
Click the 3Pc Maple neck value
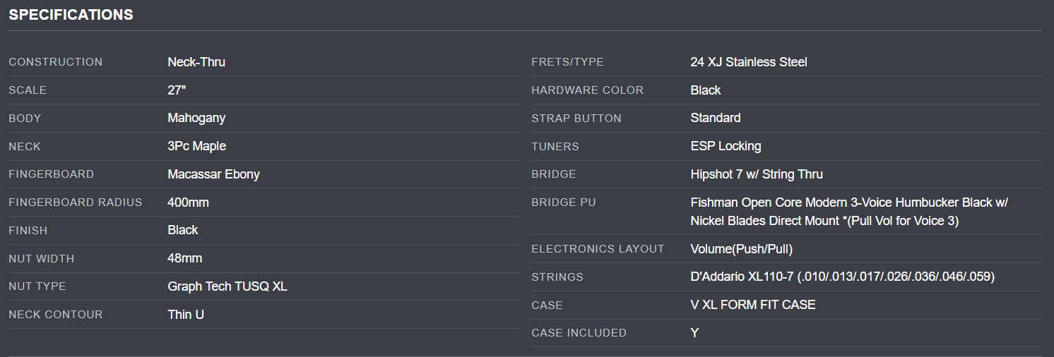[196, 146]
